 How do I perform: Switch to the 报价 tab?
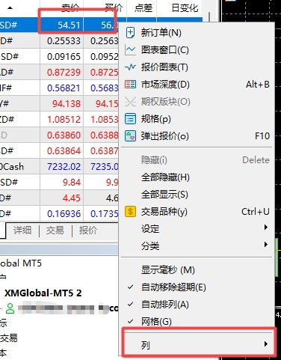[x=88, y=230]
